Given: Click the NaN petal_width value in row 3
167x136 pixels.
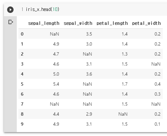Looking at the screenshot, I should [156, 64].
